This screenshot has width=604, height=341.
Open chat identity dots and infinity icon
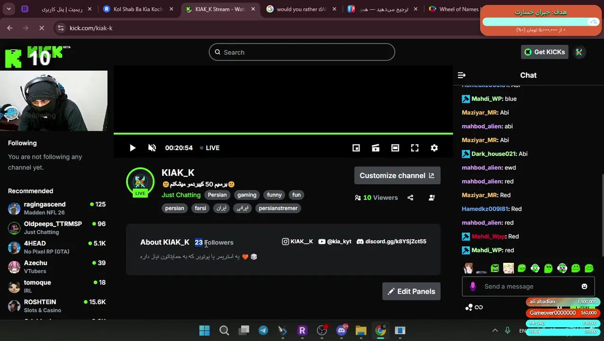[x=474, y=307]
